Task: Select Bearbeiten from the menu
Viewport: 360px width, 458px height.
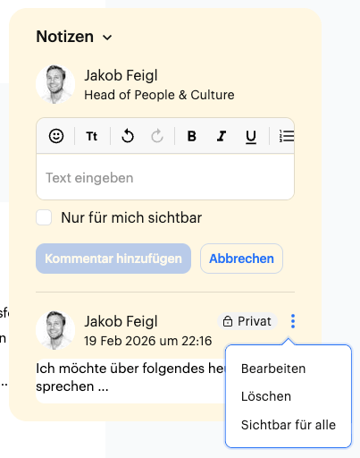Action: pos(273,369)
